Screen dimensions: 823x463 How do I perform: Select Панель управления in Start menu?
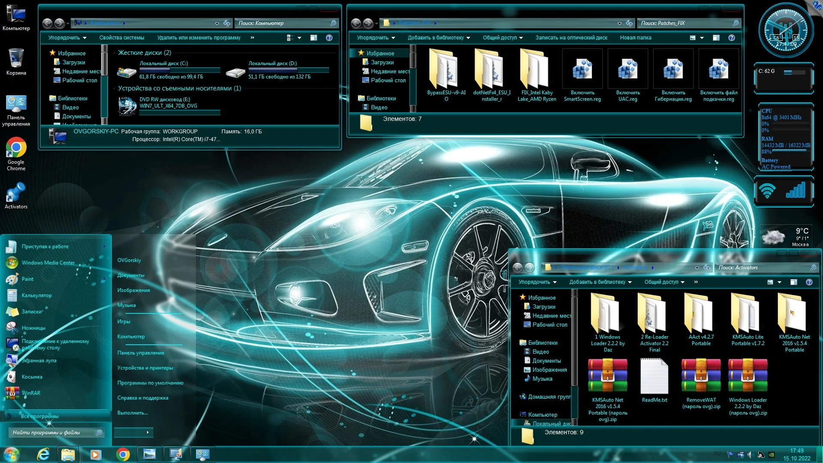point(141,353)
